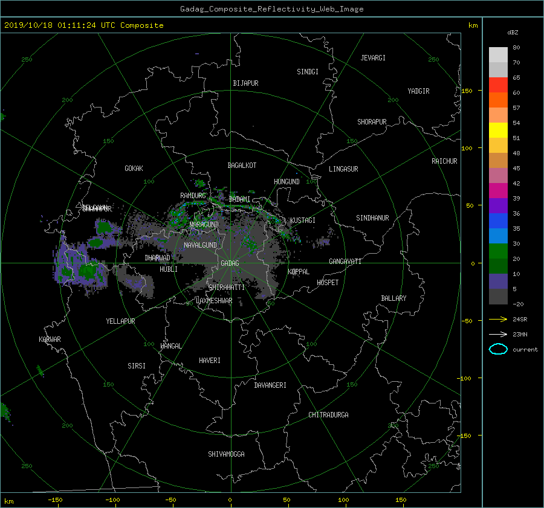544x508 pixels.
Task: Click the KARWAR city label
Action: 50,339
